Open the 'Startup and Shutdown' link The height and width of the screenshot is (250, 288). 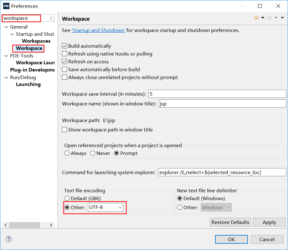[x=98, y=30]
